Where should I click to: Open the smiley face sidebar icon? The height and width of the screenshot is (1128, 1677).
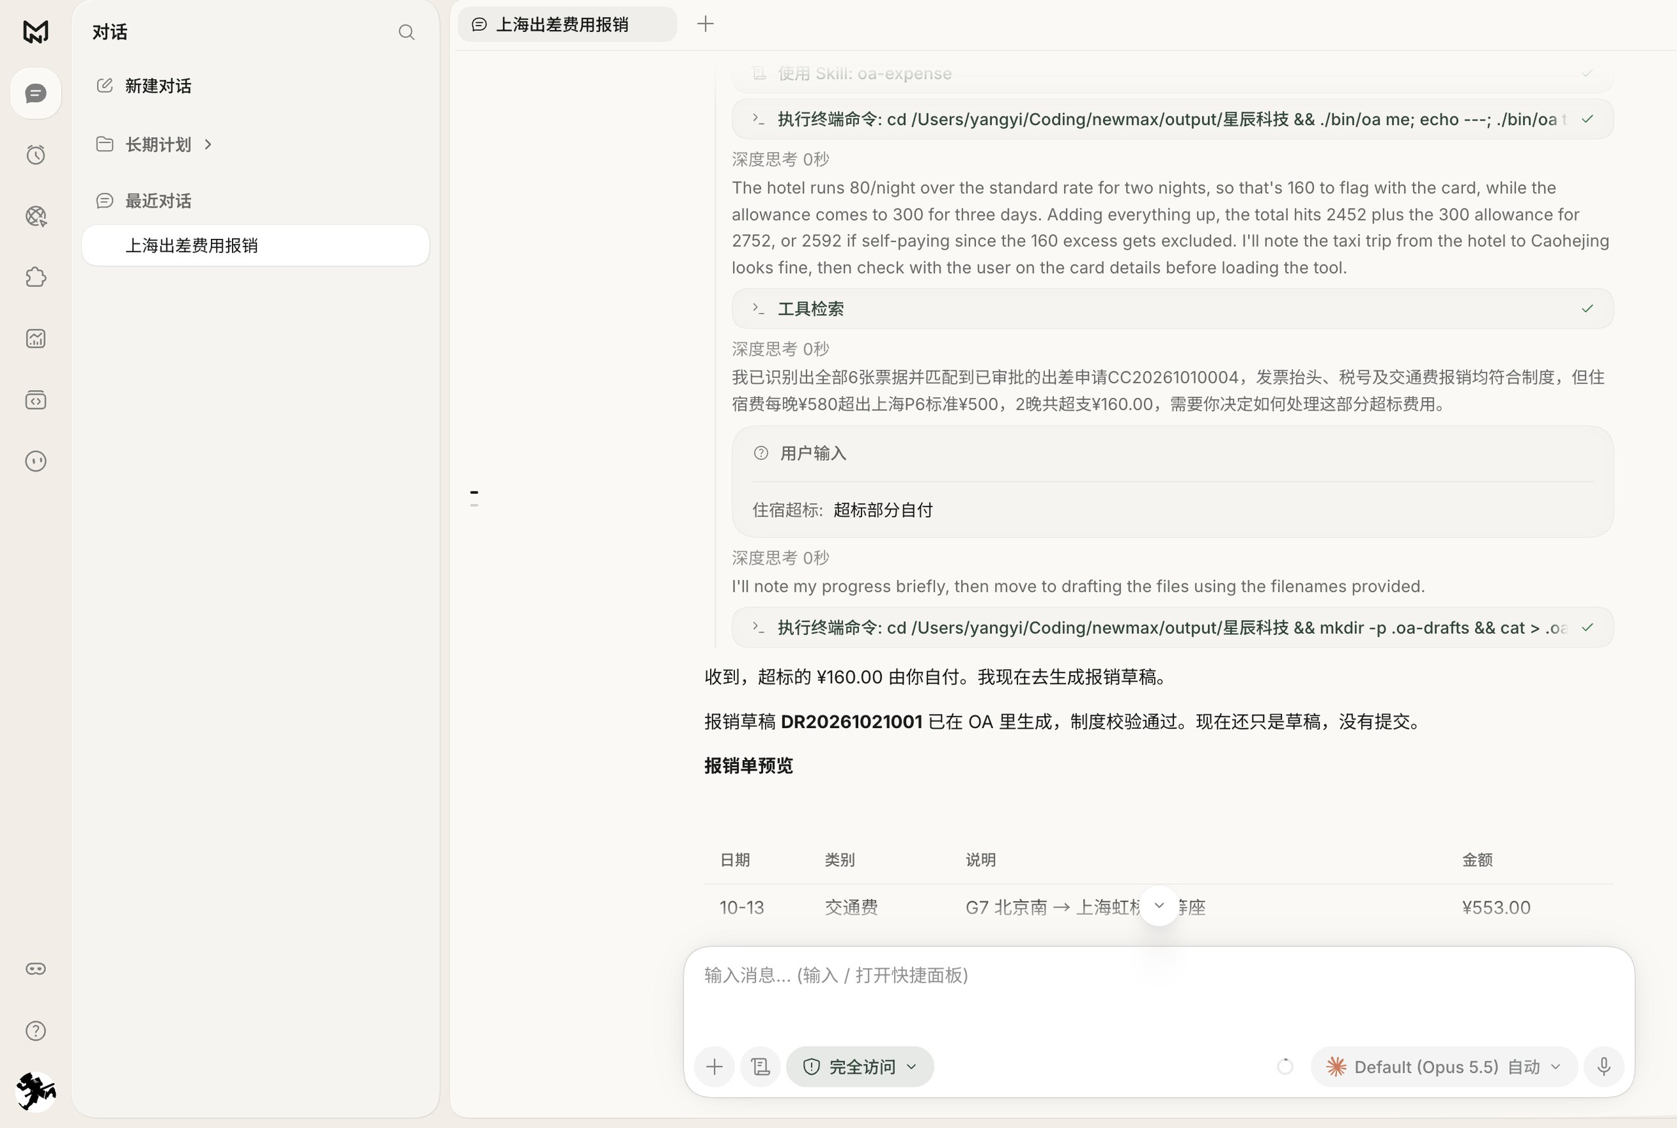pos(35,461)
